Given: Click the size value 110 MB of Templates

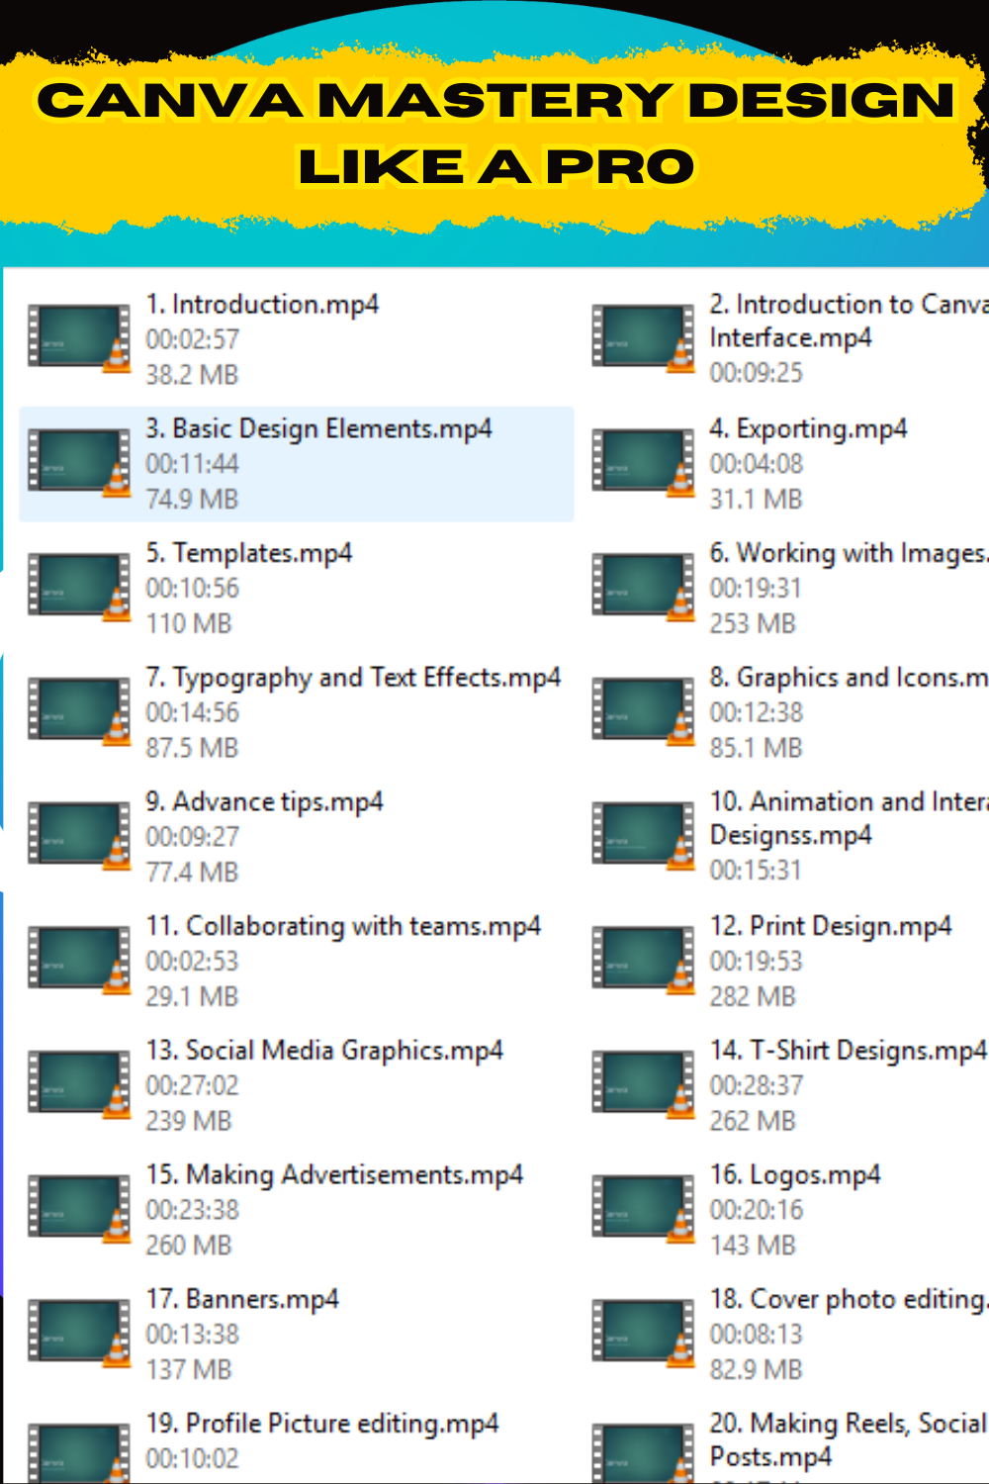Looking at the screenshot, I should 189,625.
